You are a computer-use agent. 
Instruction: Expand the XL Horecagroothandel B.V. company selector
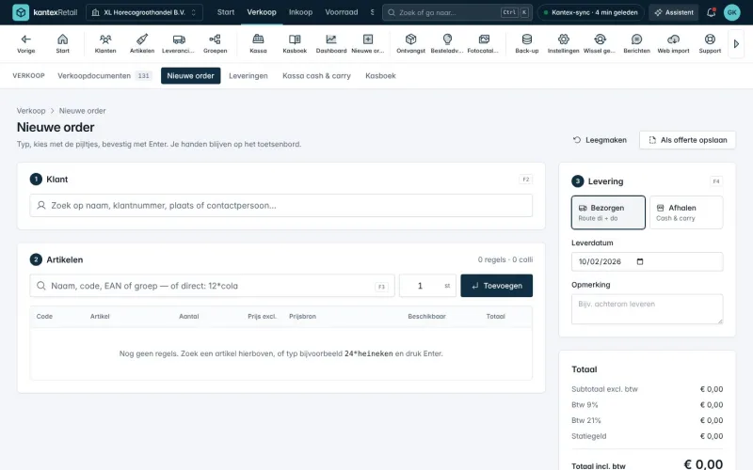point(144,12)
